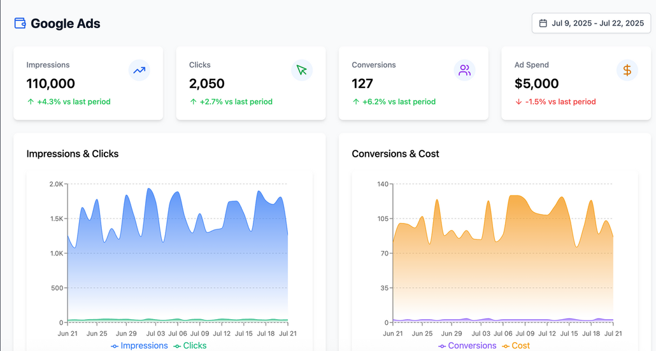Click the Impressions & Clicks chart heading
The width and height of the screenshot is (656, 351).
point(73,154)
